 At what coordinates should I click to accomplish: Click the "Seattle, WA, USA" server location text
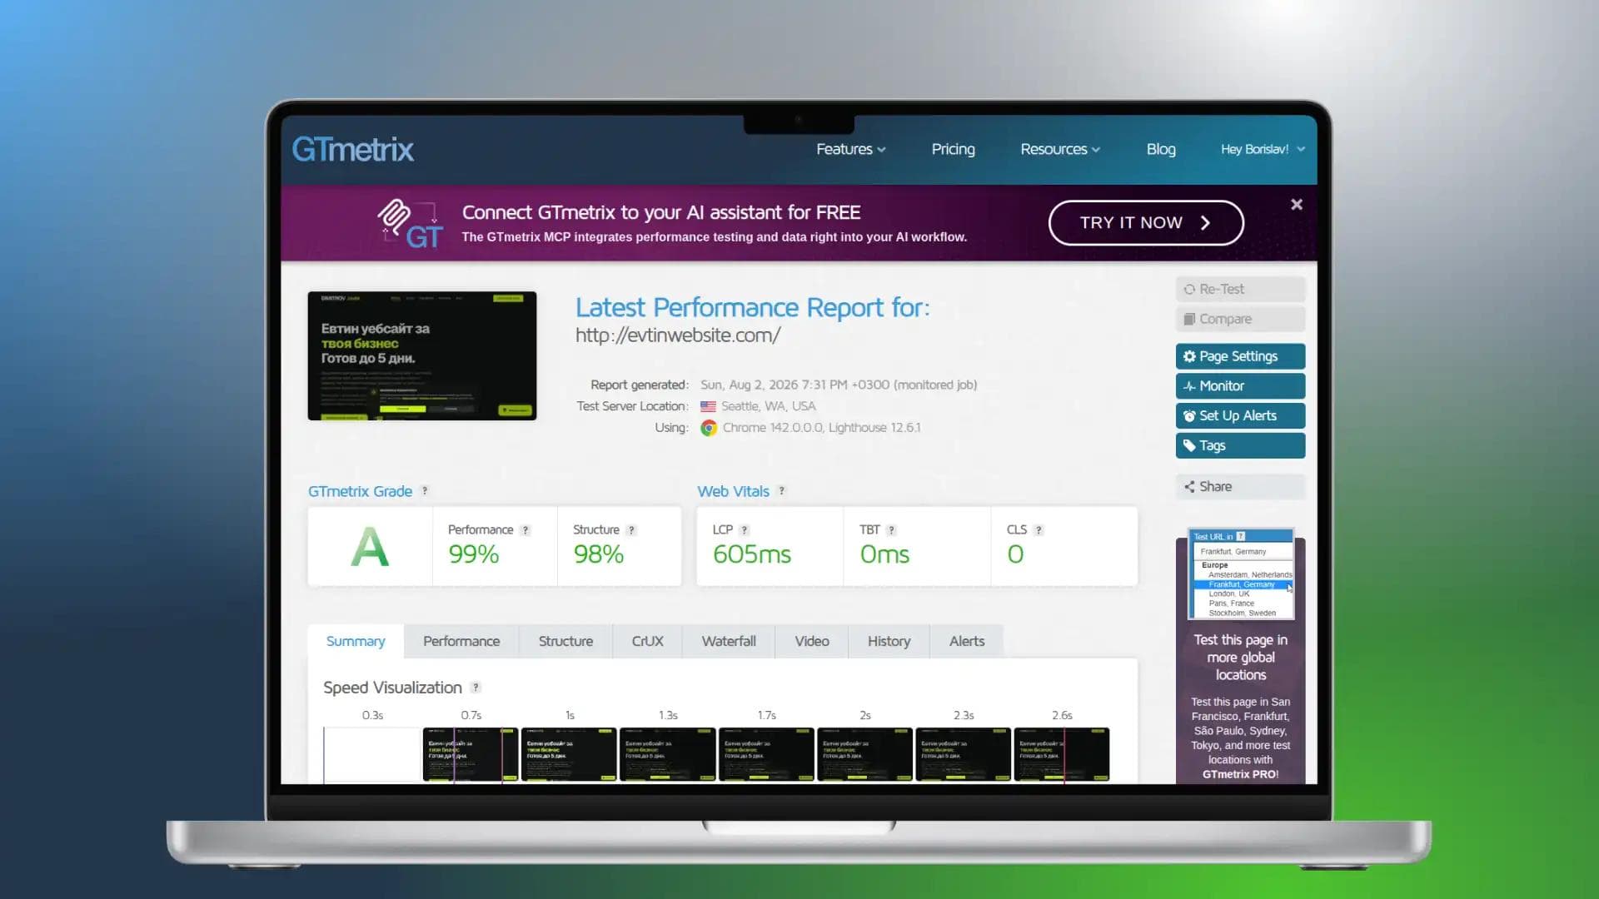(x=769, y=406)
